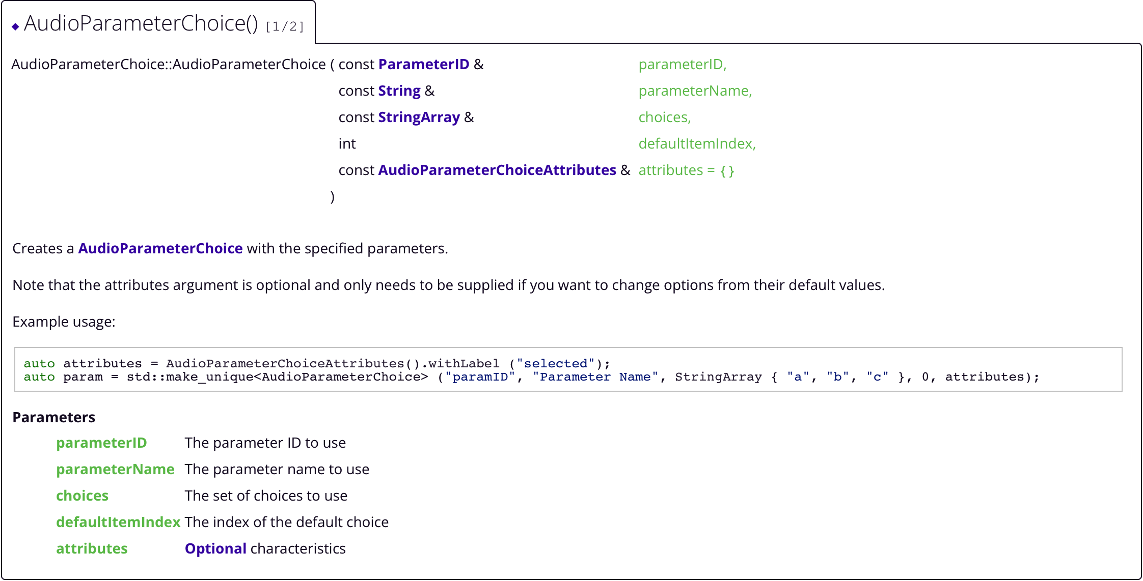
Task: Click the 'Example usage:' label
Action: pos(64,322)
